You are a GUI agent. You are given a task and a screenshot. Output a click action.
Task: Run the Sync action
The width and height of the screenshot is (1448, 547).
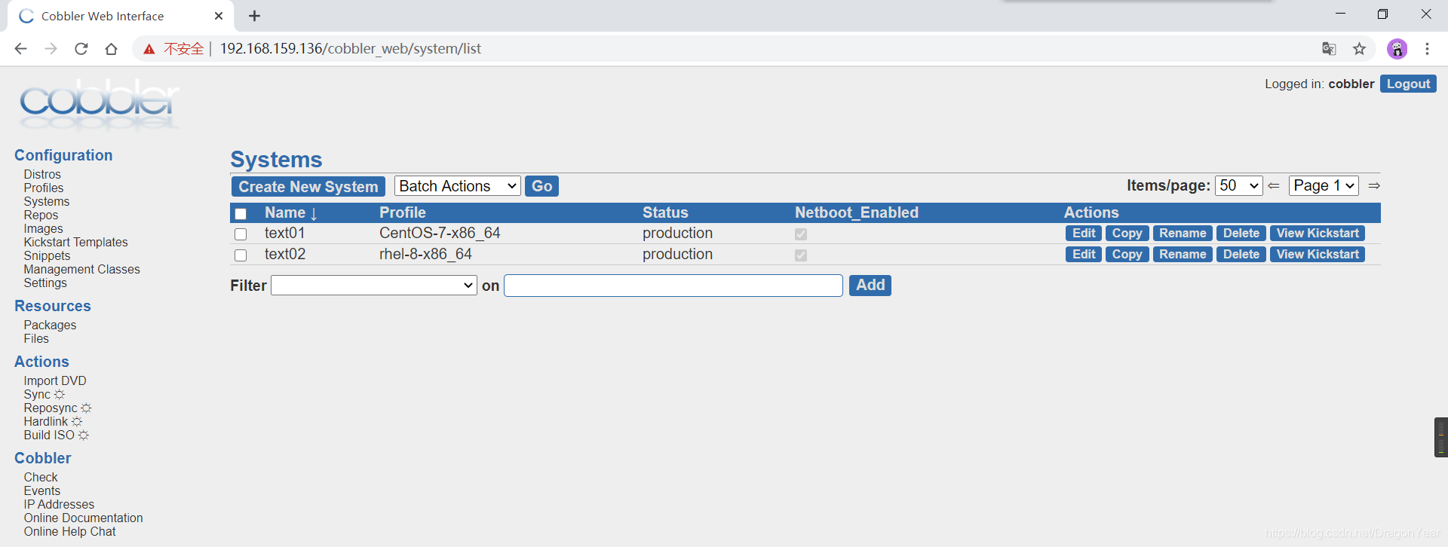tap(44, 394)
